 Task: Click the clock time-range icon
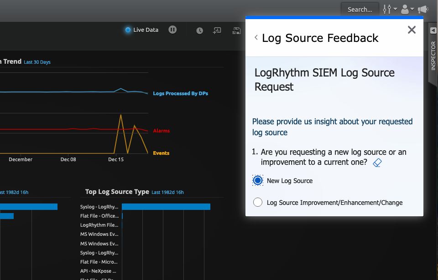click(200, 31)
